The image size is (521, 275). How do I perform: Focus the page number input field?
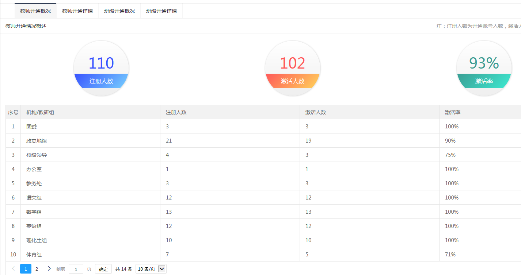tap(76, 269)
